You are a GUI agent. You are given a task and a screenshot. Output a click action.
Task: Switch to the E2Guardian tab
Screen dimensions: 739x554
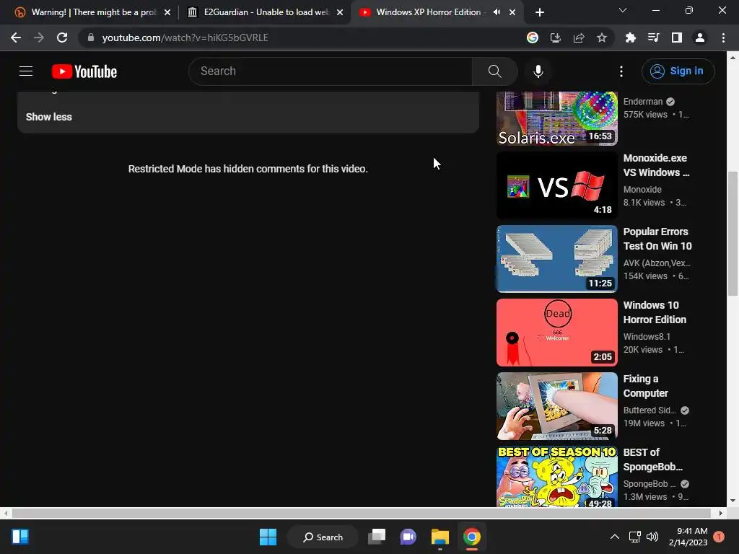click(265, 12)
